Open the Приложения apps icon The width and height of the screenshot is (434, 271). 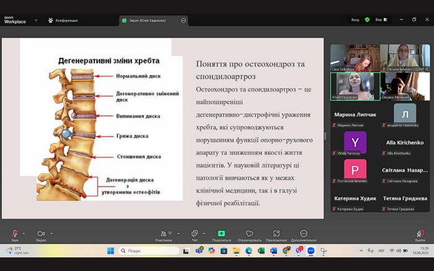point(277,234)
